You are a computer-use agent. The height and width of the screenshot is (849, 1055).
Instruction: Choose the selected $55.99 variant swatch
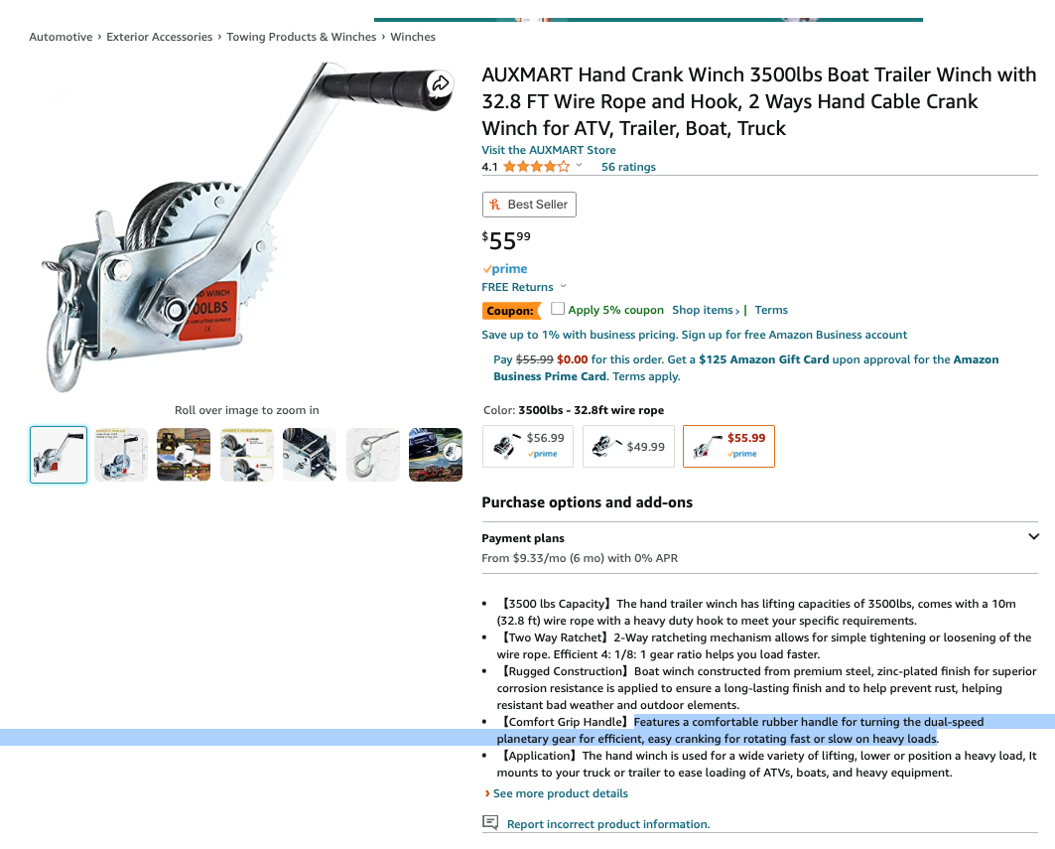click(x=728, y=446)
